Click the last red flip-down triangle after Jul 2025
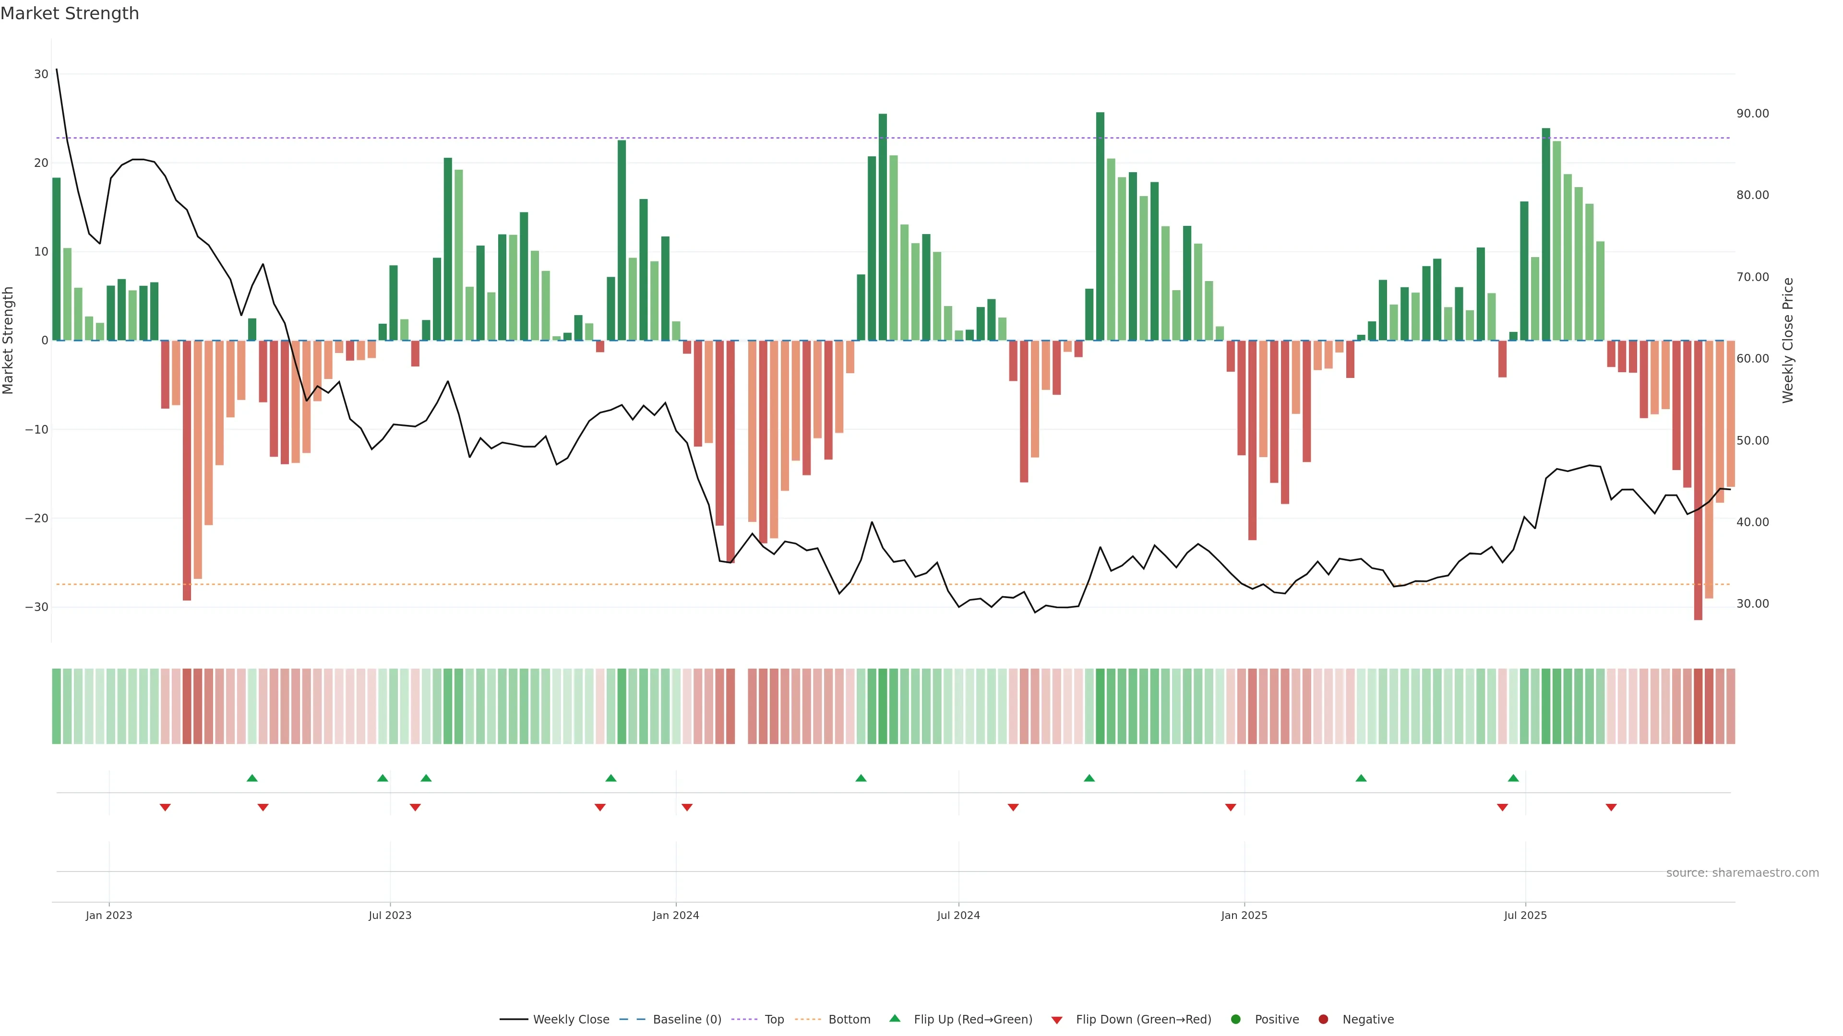The width and height of the screenshot is (1843, 1036). [1611, 807]
